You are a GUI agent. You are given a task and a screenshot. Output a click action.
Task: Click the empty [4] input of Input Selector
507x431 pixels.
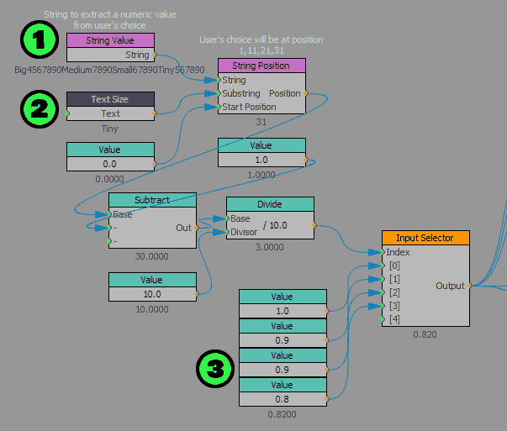coord(383,319)
